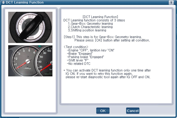
Task: Click the ignition key switch image
Action: [30, 27]
